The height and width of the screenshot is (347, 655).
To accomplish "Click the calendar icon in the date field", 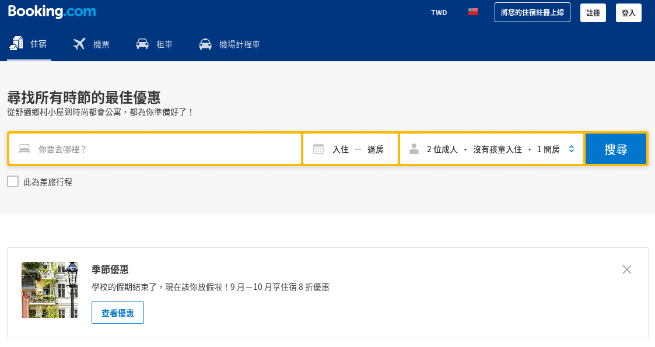I will 318,149.
